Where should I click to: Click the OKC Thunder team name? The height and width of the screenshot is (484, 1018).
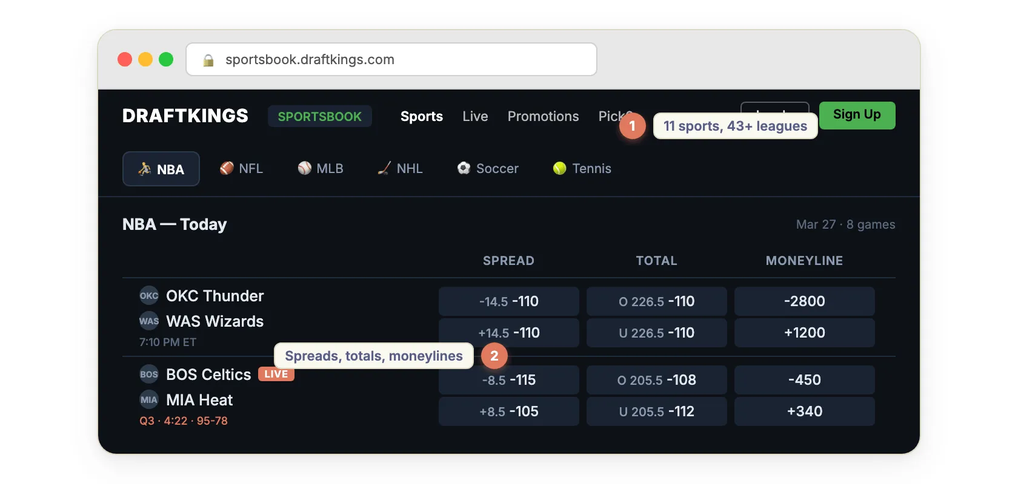point(215,296)
